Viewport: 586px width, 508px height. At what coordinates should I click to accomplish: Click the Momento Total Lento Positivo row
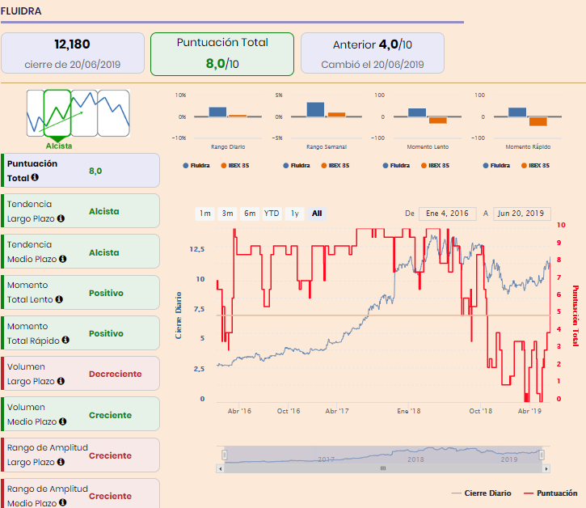[x=80, y=292]
